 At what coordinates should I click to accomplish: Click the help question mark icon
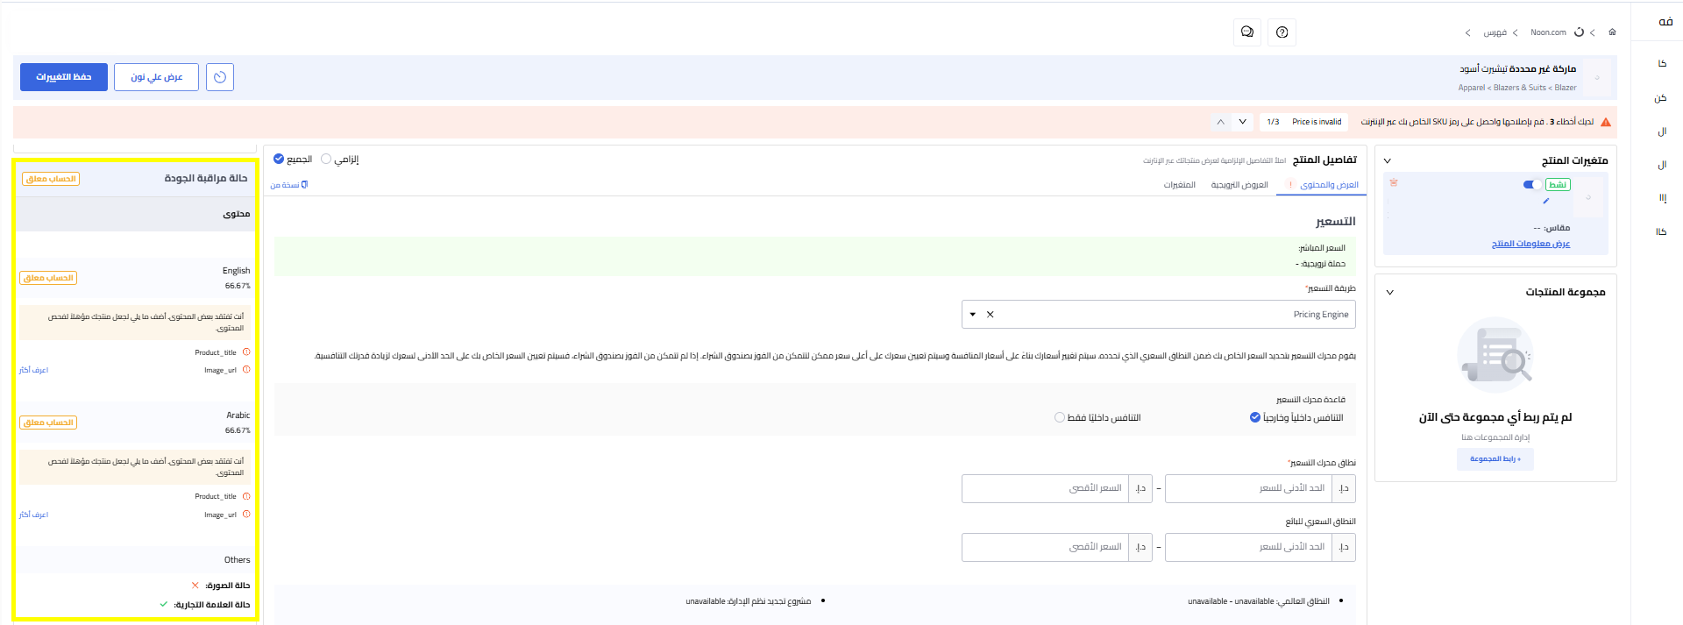pos(1282,32)
